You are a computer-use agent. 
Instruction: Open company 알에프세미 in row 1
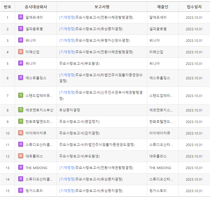(x=34, y=17)
